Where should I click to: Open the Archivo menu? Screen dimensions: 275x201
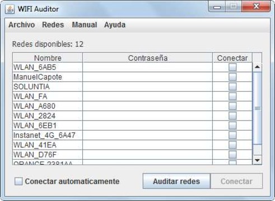tap(22, 25)
